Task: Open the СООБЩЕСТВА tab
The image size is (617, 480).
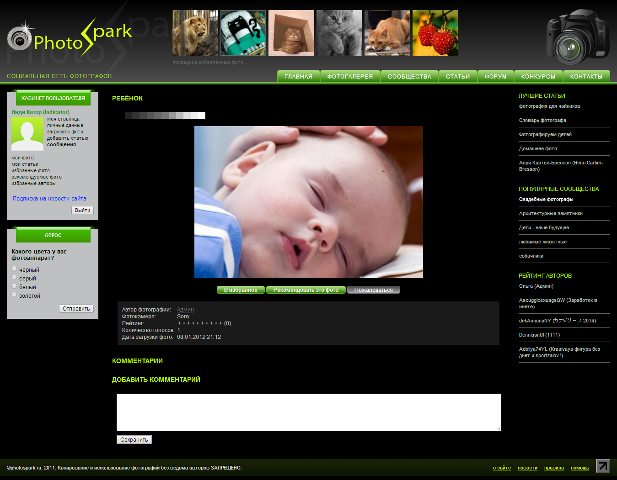Action: click(409, 76)
